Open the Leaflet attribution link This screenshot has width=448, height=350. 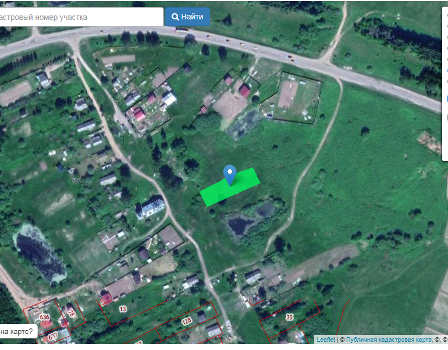point(326,339)
